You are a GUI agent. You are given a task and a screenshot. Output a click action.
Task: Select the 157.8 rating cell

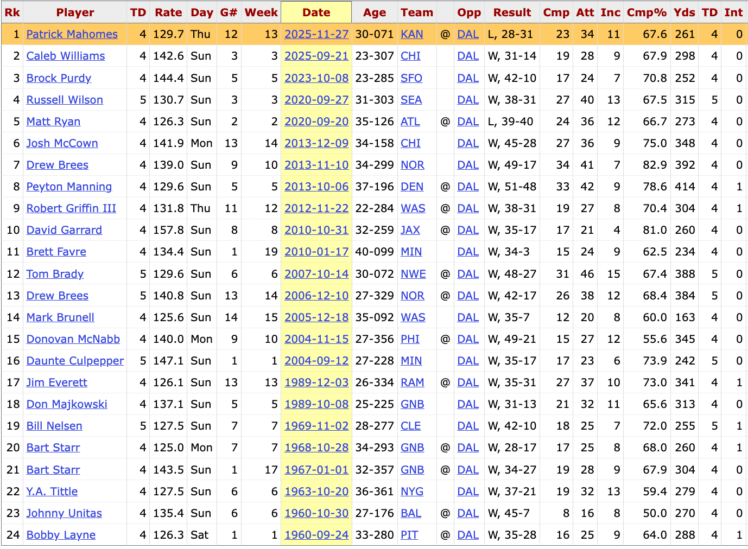[x=168, y=230]
